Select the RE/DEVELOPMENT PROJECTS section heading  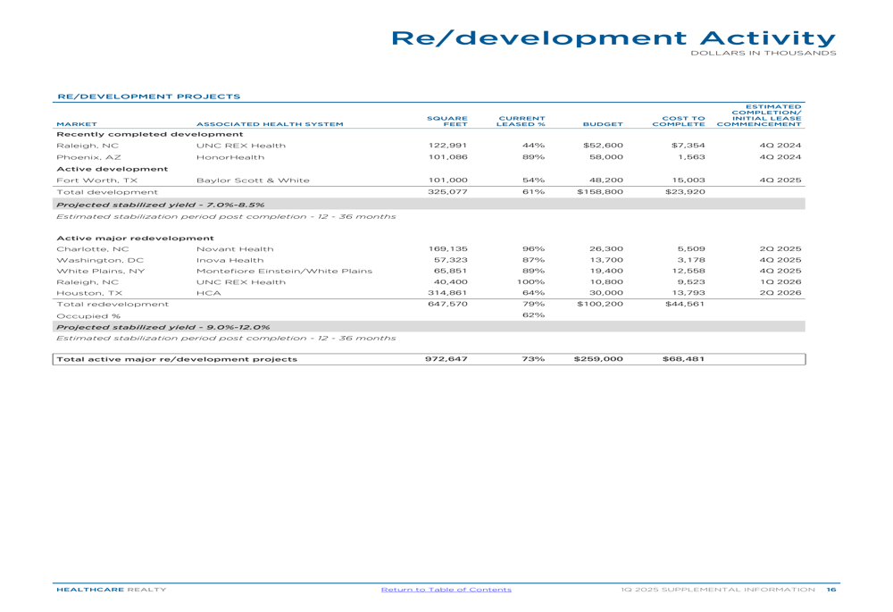click(148, 96)
